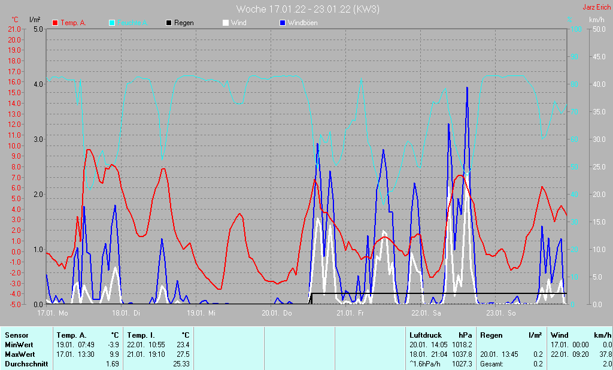This screenshot has width=613, height=370.
Task: Click the Jarz Erich label
Action: (x=596, y=8)
